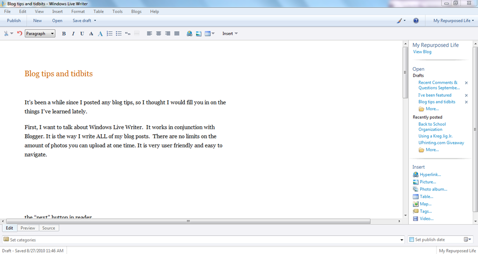Click toolbar Insert Hyperlink globe icon

click(x=190, y=34)
